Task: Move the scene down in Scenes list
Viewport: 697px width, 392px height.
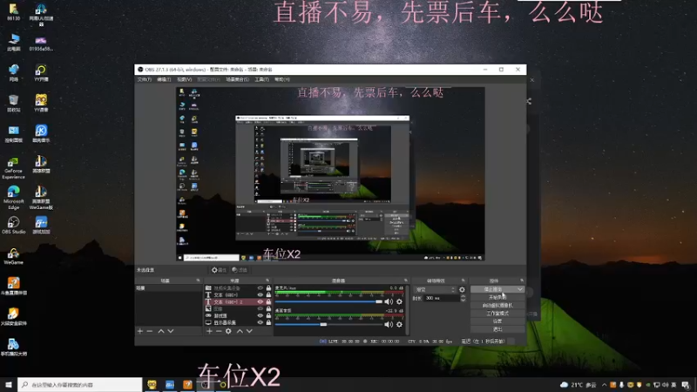Action: point(171,331)
